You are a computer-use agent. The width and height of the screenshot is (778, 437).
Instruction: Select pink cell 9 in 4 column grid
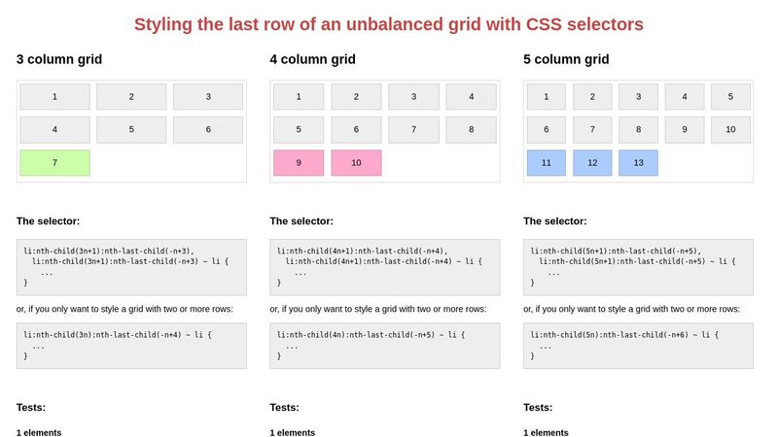tap(299, 162)
